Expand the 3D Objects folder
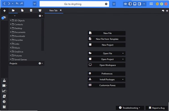The width and height of the screenshot is (169, 111). pyautogui.click(x=10, y=20)
